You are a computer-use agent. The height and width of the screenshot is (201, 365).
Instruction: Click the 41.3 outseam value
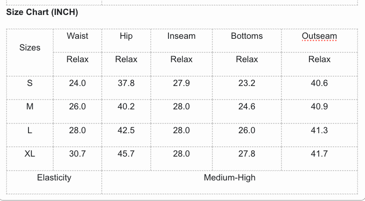point(319,130)
